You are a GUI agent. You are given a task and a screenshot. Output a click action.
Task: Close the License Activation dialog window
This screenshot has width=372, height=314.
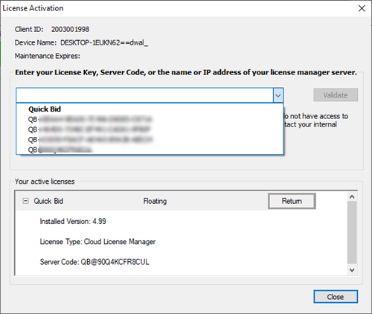click(362, 8)
